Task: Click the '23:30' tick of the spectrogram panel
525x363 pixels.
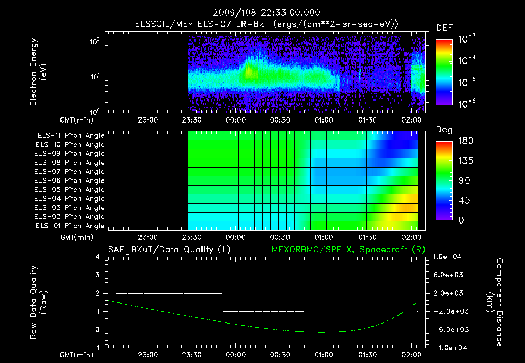Action: tap(192, 120)
